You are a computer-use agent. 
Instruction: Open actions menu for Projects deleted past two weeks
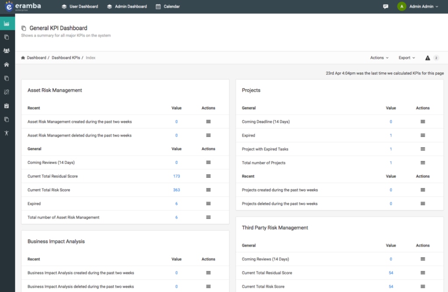[423, 204]
